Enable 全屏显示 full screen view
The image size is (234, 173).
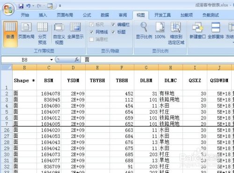click(75, 31)
